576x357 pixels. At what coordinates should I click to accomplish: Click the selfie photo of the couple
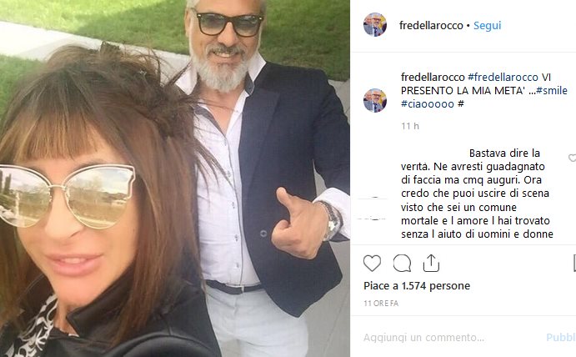[175, 178]
